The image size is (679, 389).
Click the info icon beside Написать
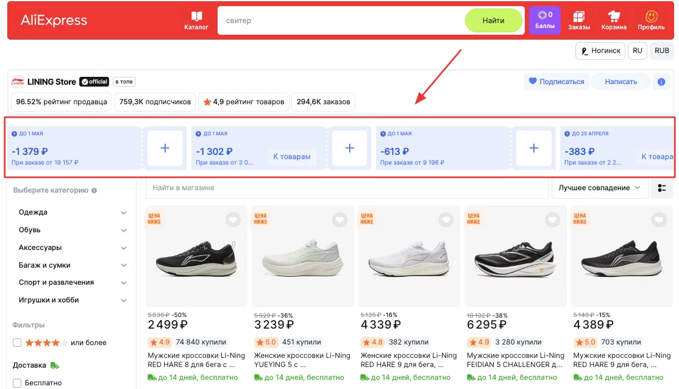click(661, 81)
